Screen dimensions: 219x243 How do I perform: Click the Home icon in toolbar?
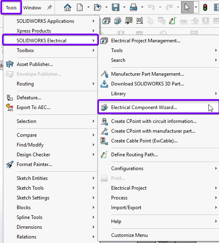tap(68, 7)
